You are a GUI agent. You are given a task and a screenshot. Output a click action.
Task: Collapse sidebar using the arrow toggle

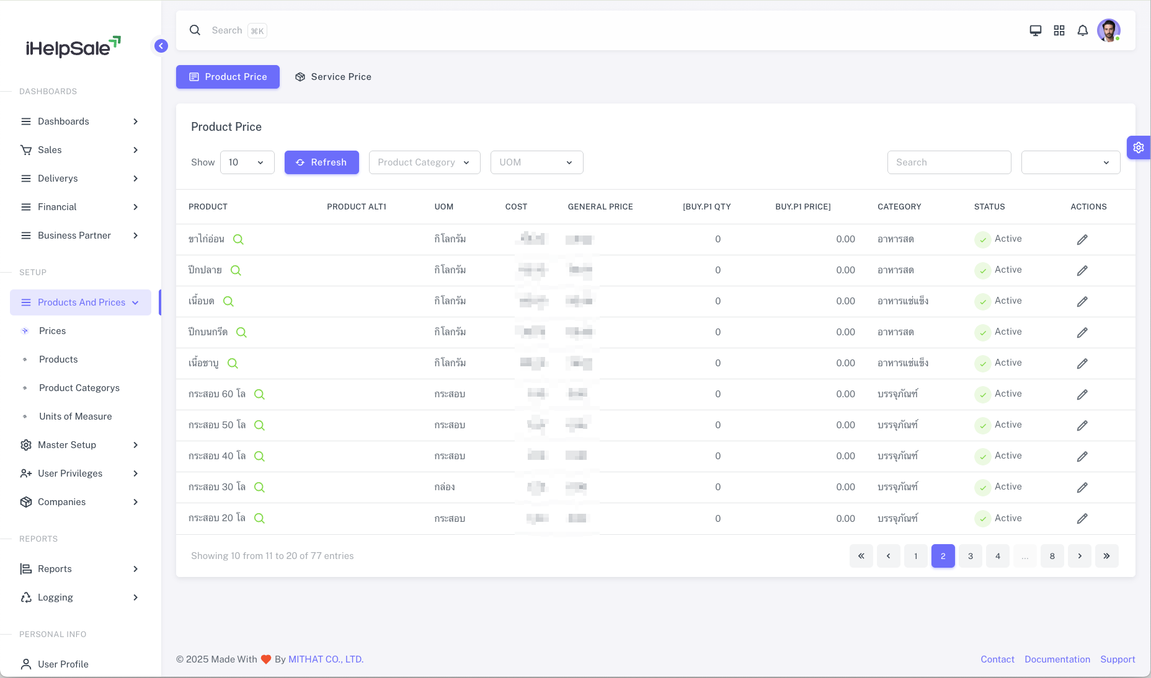[161, 46]
